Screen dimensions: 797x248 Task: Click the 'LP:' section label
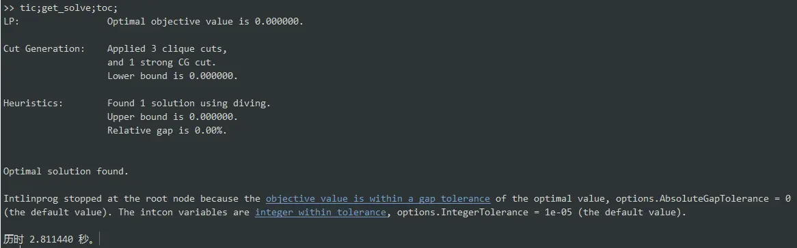(12, 22)
